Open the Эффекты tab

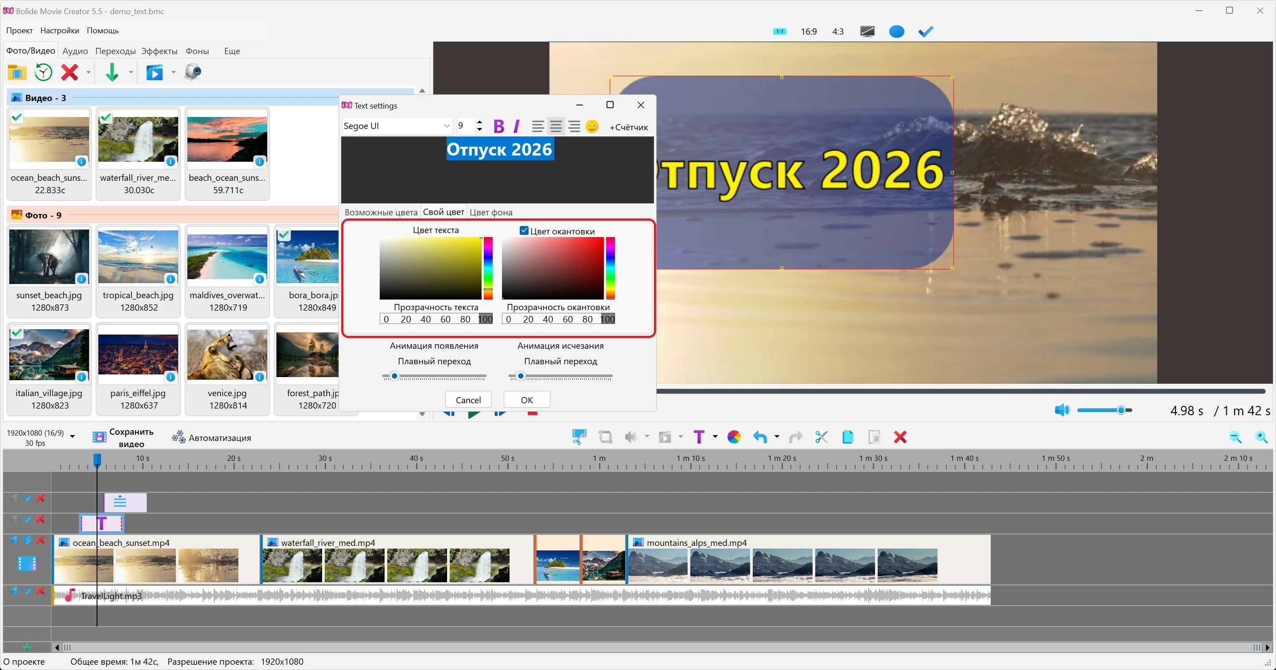coord(159,51)
